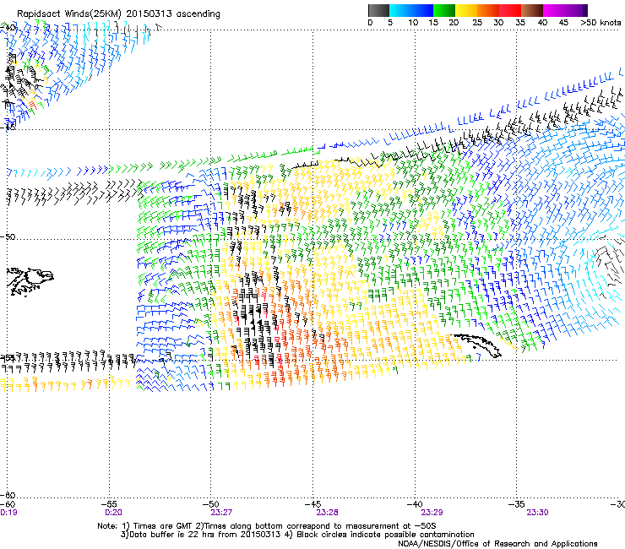
Task: Click the longitude label '-40'
Action: [415, 504]
